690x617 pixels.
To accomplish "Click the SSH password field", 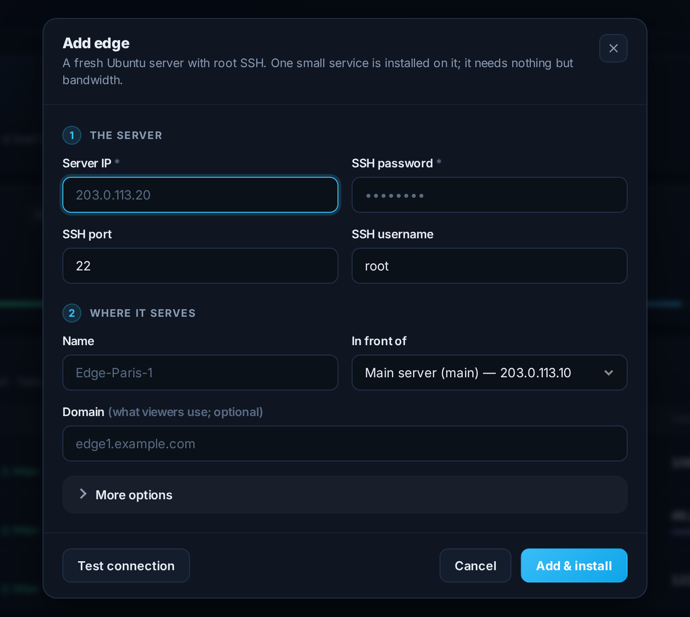I will pyautogui.click(x=489, y=195).
